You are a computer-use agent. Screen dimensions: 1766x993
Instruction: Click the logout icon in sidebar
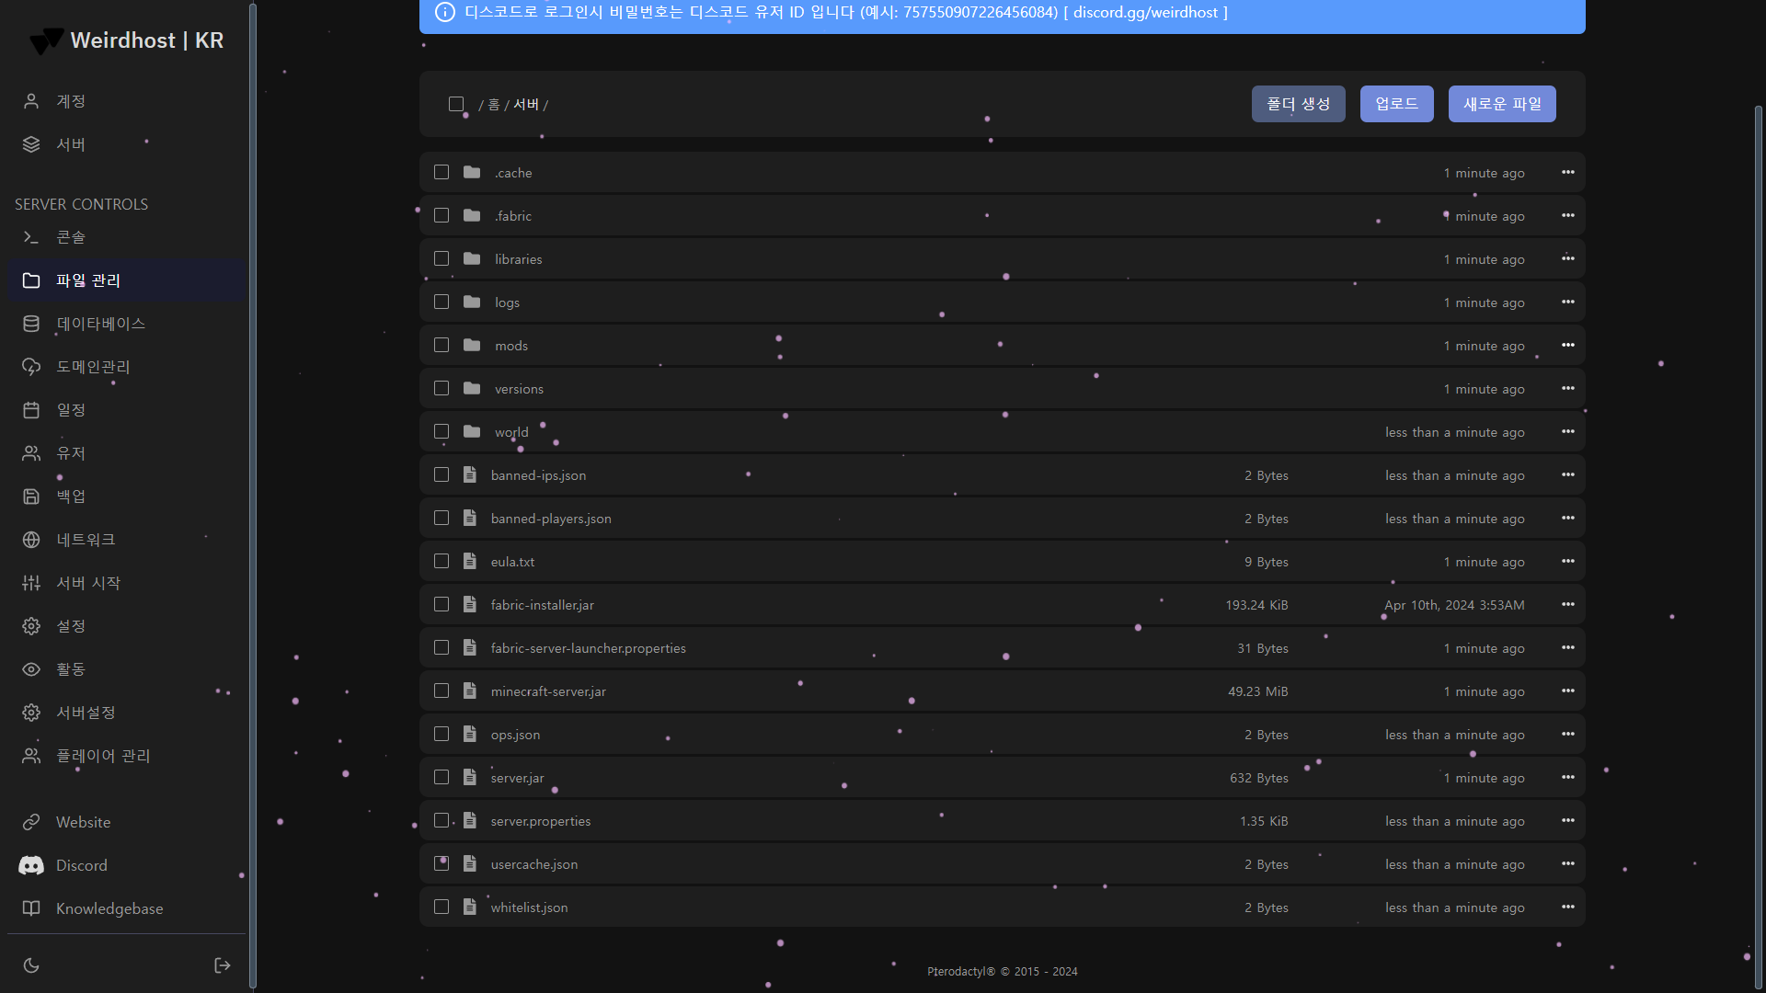pos(222,965)
